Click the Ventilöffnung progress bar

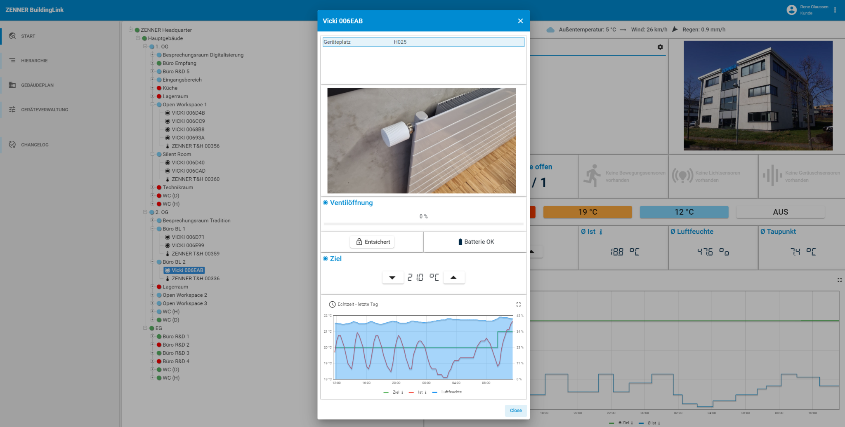(423, 223)
